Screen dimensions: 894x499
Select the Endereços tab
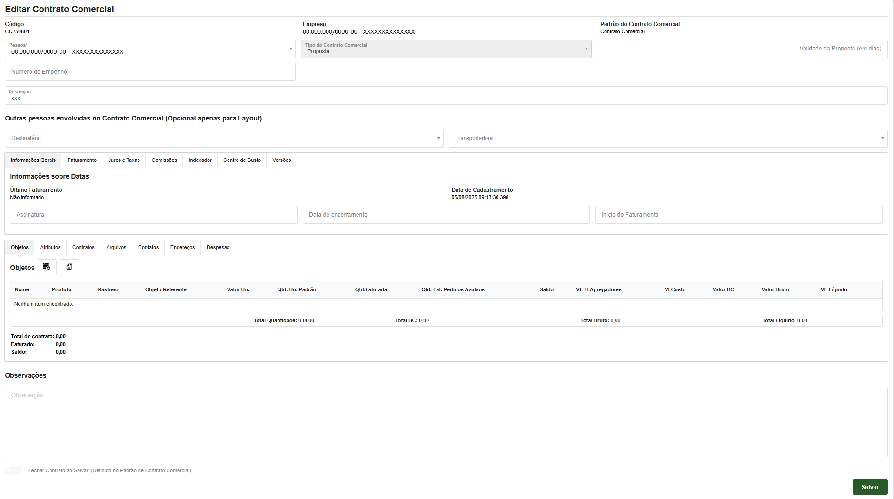click(182, 248)
